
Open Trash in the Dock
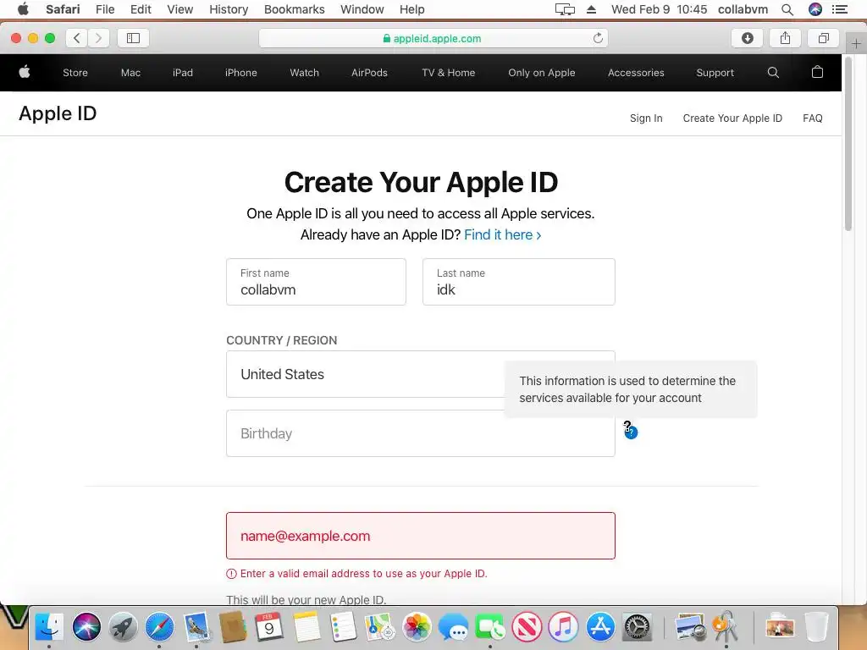pos(816,627)
